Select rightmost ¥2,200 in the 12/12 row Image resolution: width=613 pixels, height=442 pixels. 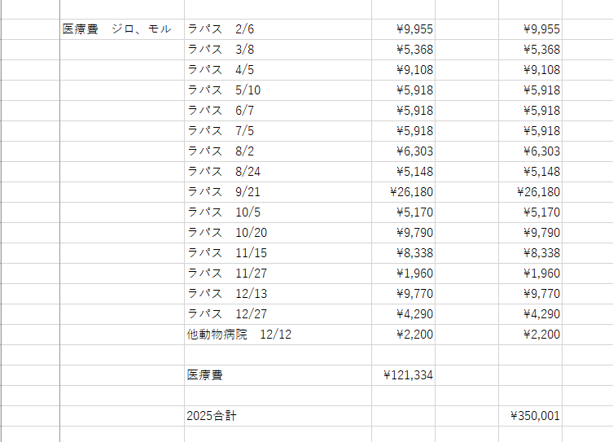tap(530, 334)
